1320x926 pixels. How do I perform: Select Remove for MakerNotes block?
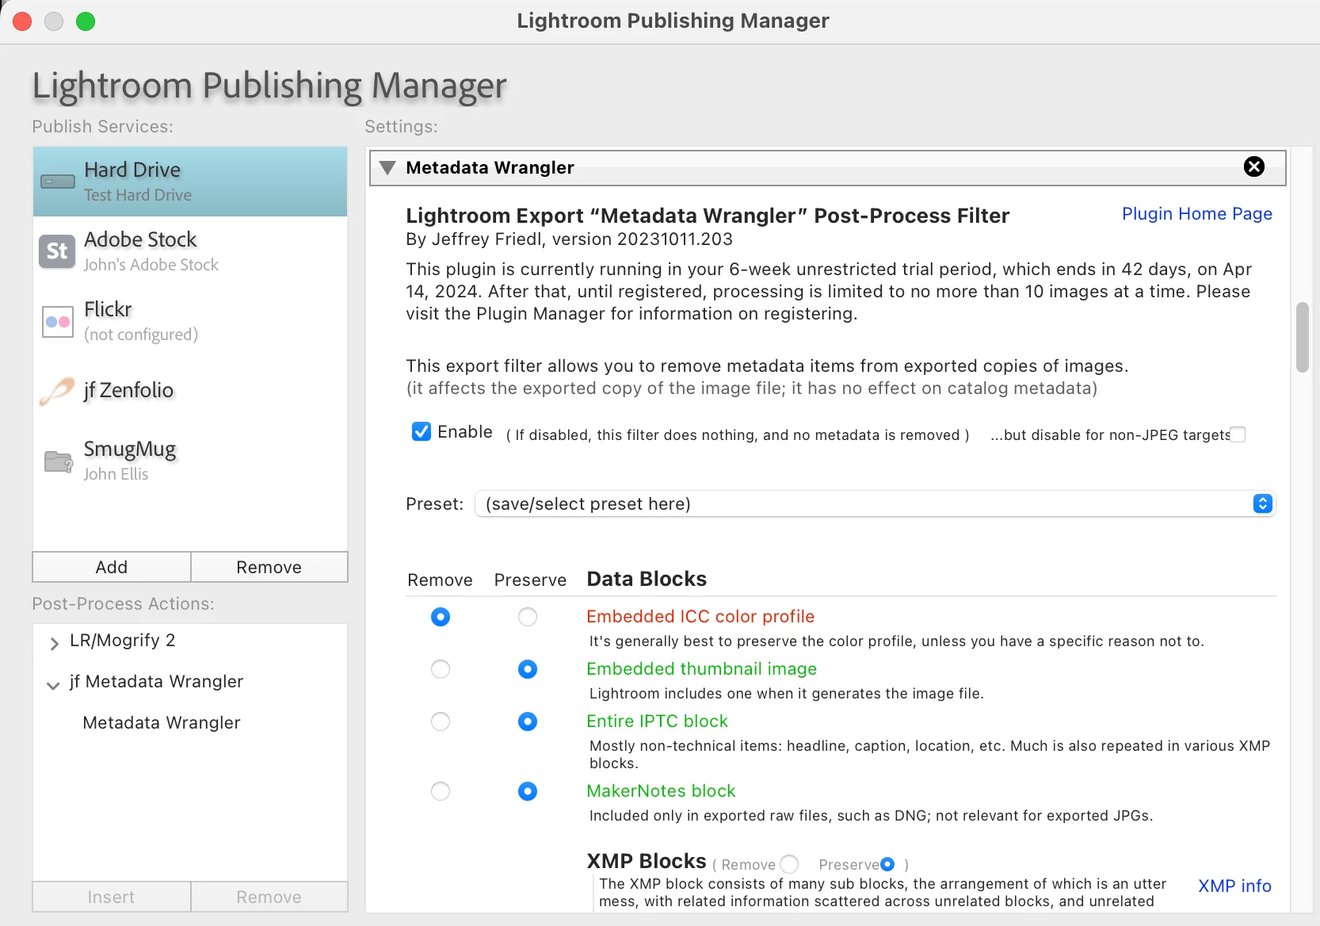point(441,791)
